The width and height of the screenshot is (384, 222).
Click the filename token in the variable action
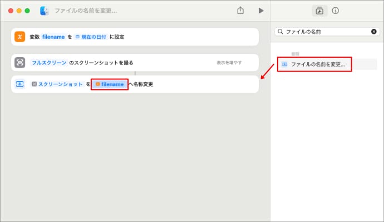pos(53,37)
